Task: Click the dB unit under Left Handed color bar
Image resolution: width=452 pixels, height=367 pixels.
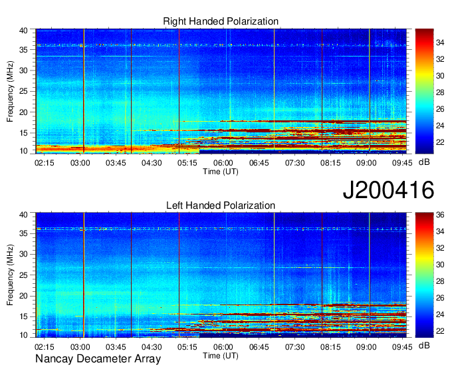Action: (x=424, y=345)
